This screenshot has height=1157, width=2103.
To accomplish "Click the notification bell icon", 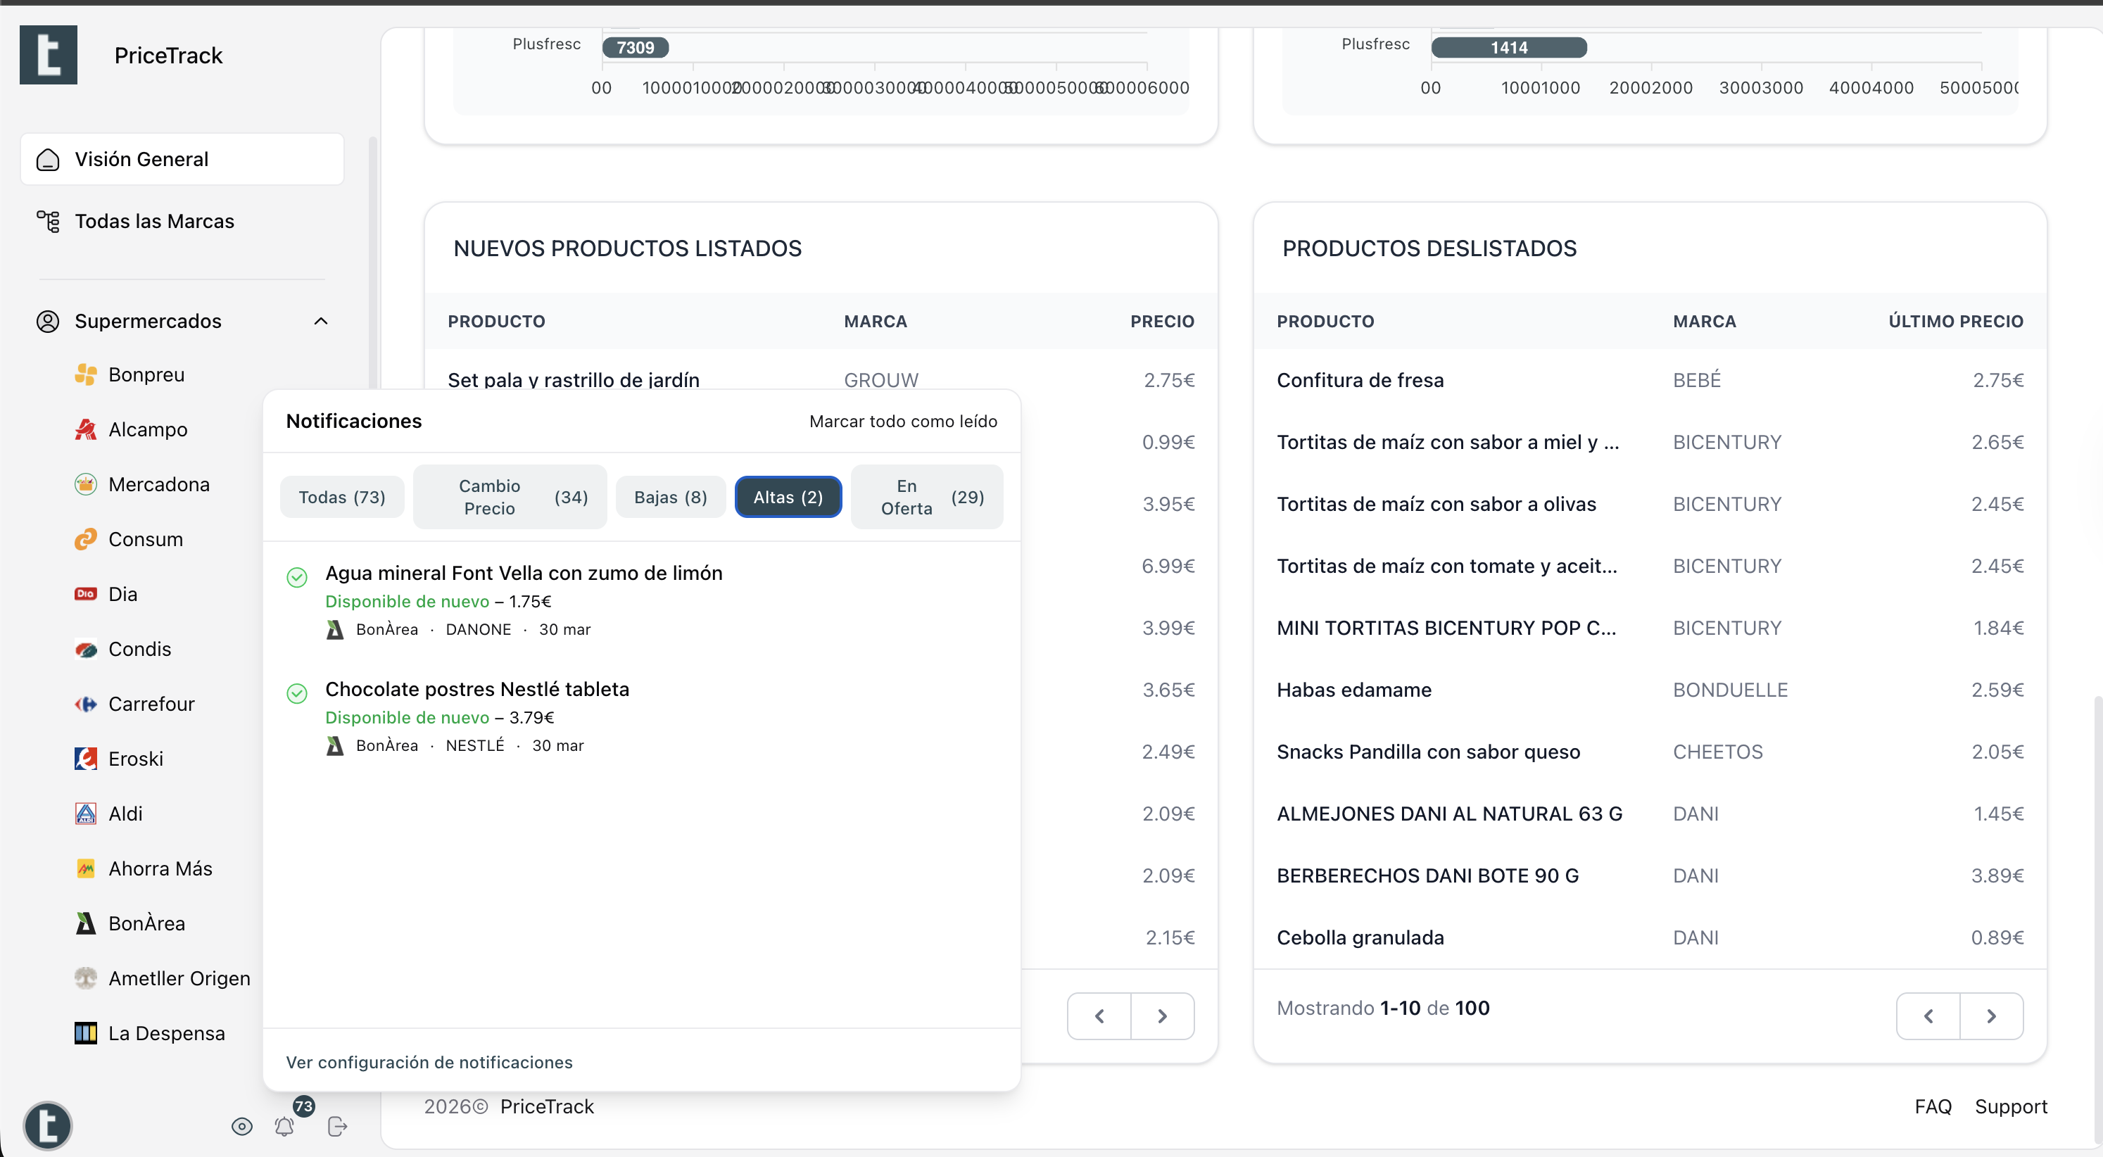I will (284, 1127).
